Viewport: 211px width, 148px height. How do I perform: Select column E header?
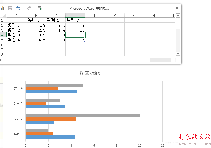[95, 16]
